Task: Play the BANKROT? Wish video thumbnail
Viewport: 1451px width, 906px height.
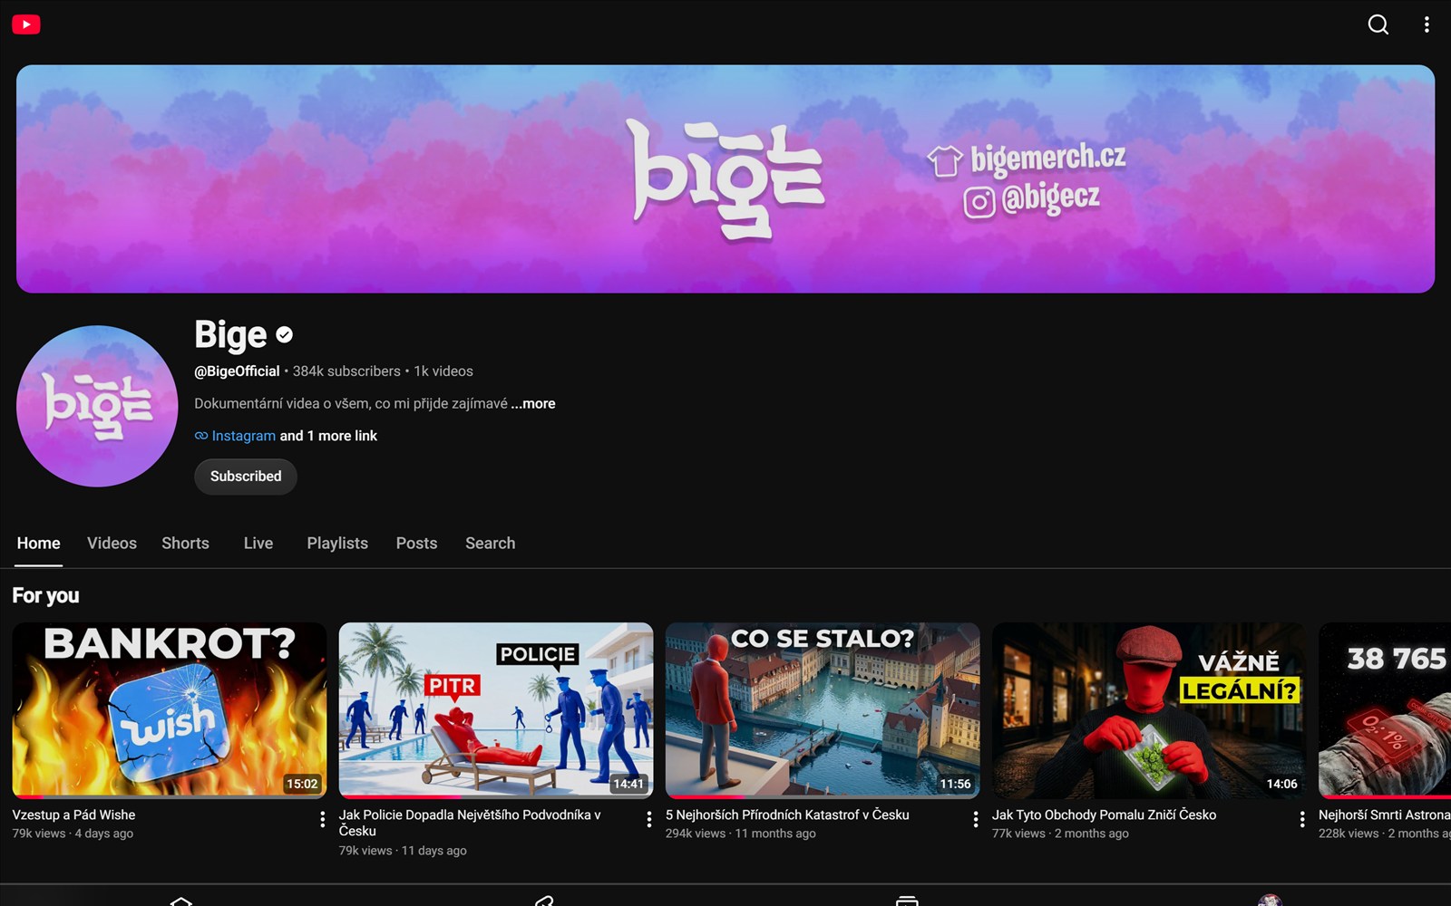Action: (170, 710)
